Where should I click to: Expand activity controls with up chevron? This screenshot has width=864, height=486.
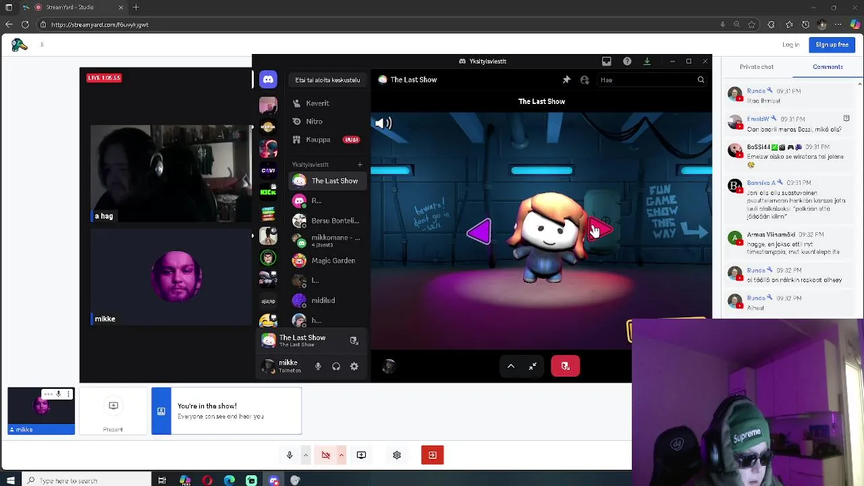(511, 366)
